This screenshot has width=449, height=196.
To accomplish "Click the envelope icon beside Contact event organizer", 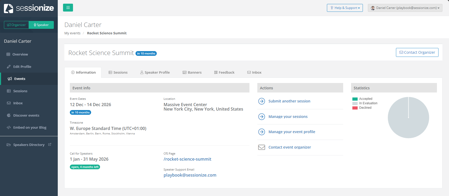I will click(262, 147).
